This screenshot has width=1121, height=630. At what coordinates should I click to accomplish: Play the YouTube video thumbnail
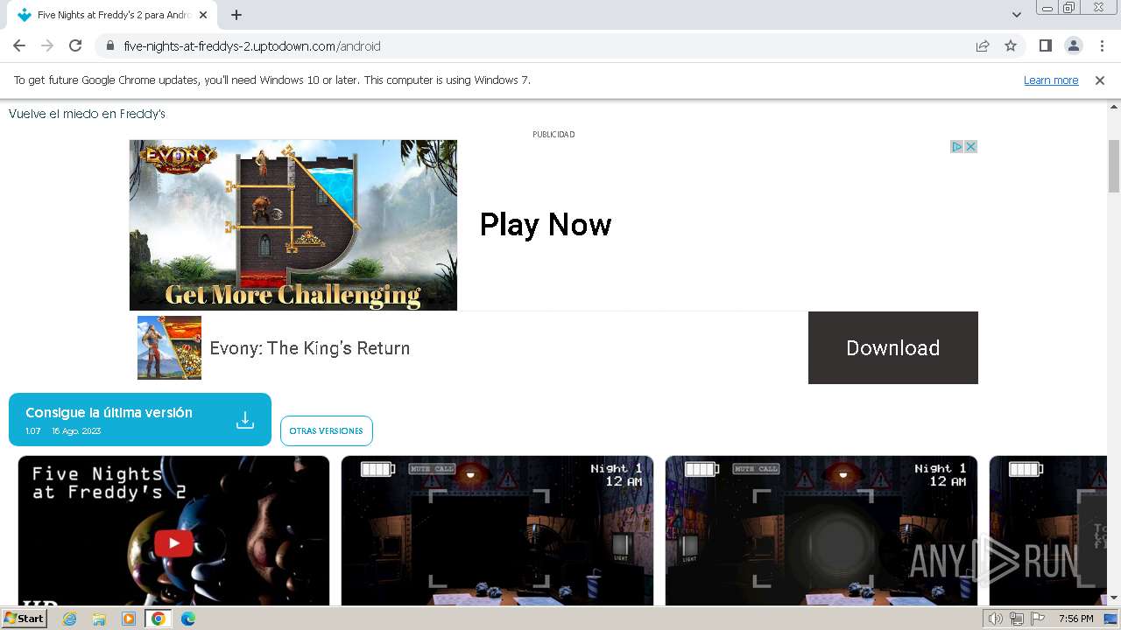173,531
